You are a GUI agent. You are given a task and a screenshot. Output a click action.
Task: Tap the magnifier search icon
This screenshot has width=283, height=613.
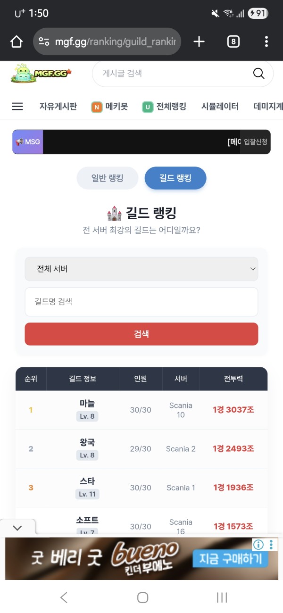click(x=258, y=74)
